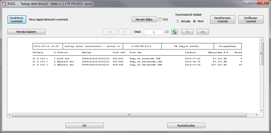Go to previous page with <- button
The width and height of the screenshot is (271, 133).
pos(125,32)
